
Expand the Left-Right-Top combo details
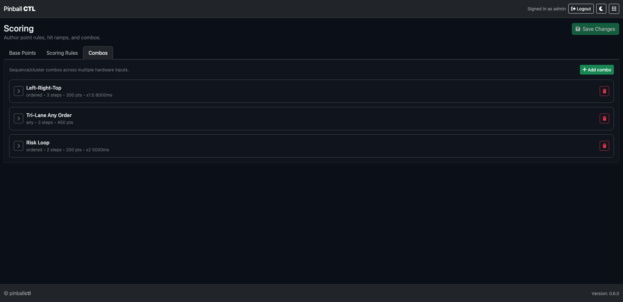(x=19, y=91)
